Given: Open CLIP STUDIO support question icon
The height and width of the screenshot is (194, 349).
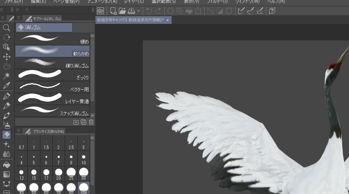Looking at the screenshot, I should pyautogui.click(x=272, y=11).
